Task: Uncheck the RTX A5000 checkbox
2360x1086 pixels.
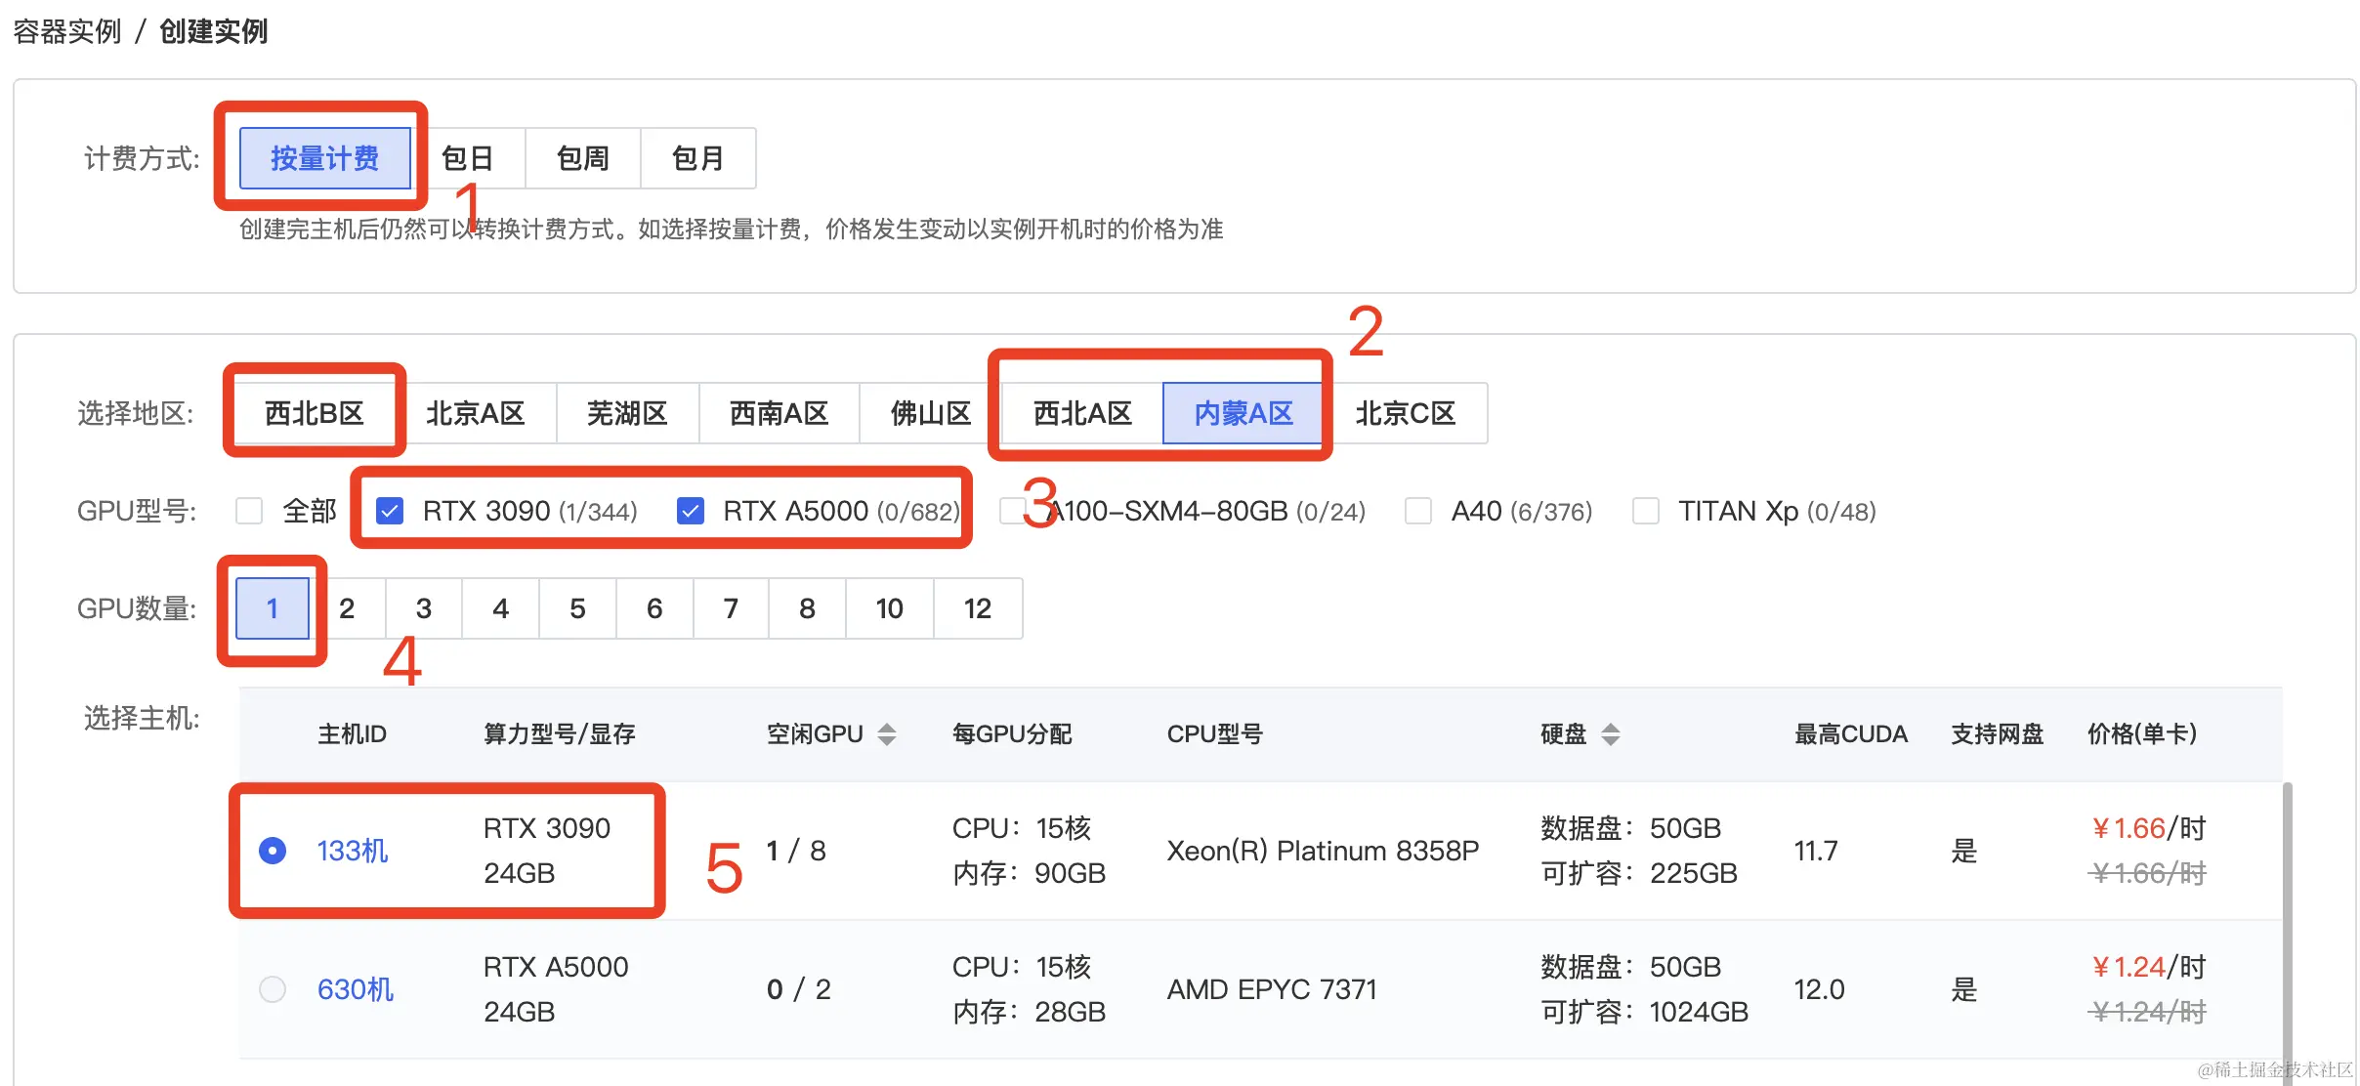Action: tap(691, 511)
